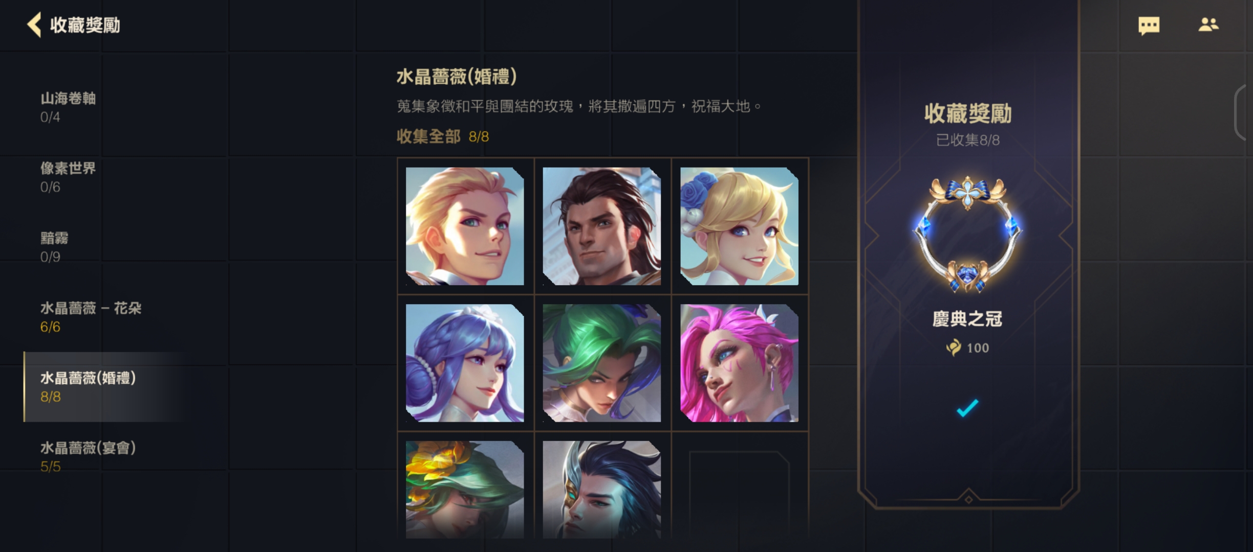
Task: Open the chat message icon
Action: pyautogui.click(x=1149, y=25)
